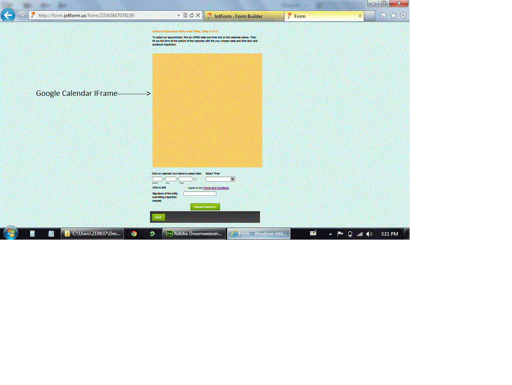Open the address bar URL history dropdown
512x385 pixels.
point(178,16)
